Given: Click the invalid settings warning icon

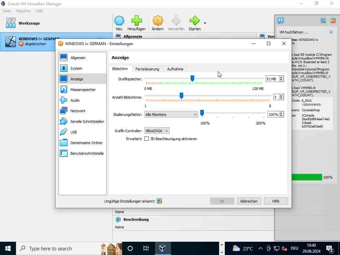Looking at the screenshot, I should (x=159, y=201).
